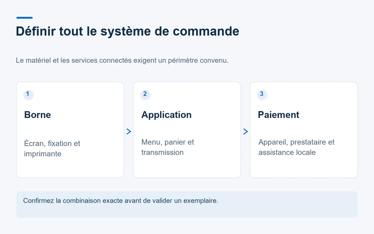
Task: Click "Écran, fixation et imprimante" description
Action: (52, 148)
